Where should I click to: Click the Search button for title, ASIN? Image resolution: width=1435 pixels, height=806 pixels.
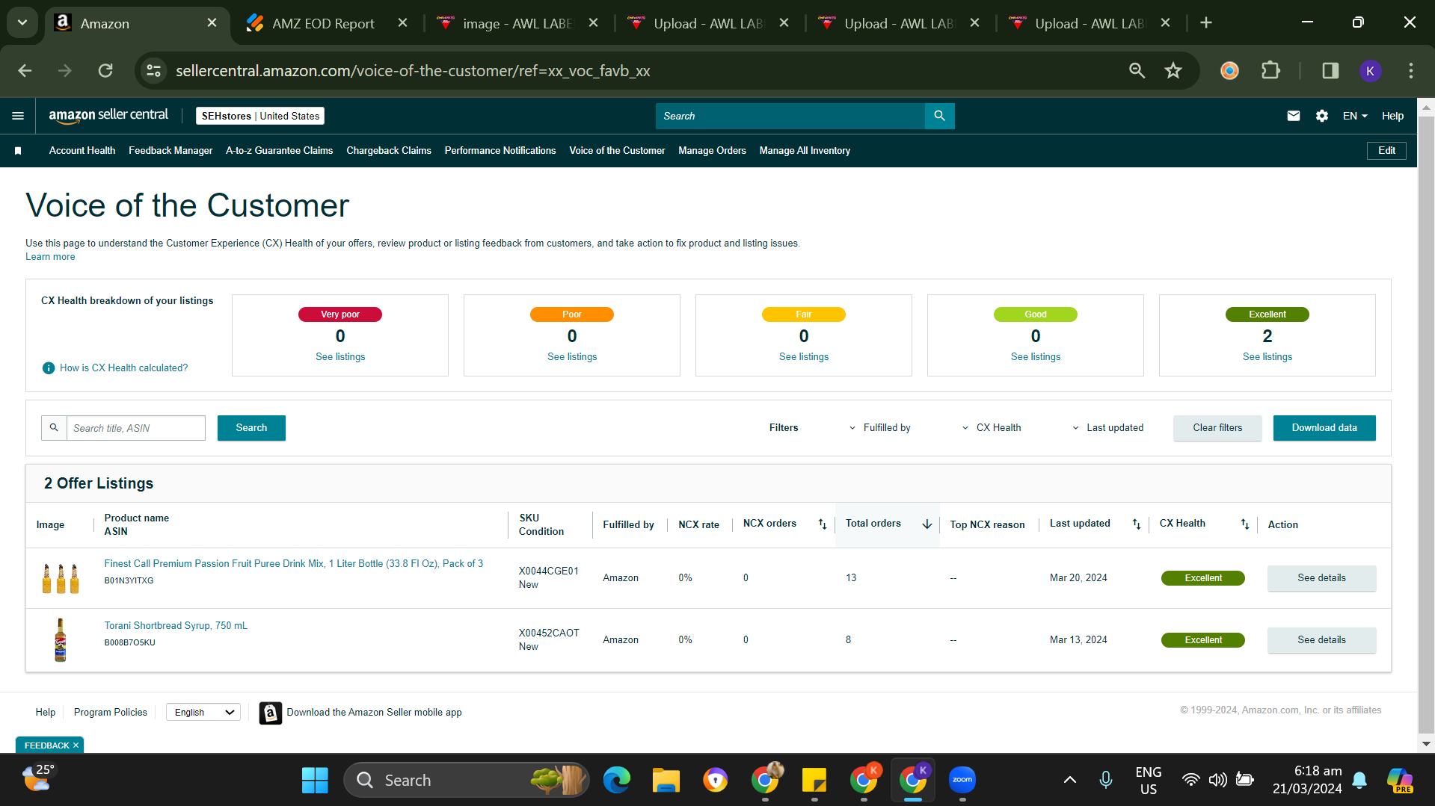[251, 428]
